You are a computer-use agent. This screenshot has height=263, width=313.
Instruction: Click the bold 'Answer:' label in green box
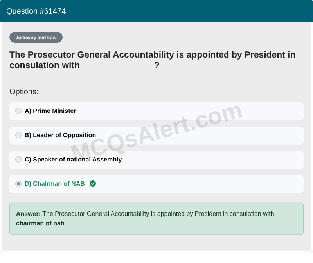(28, 214)
